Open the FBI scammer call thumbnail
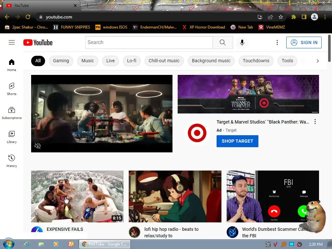 pyautogui.click(x=273, y=196)
